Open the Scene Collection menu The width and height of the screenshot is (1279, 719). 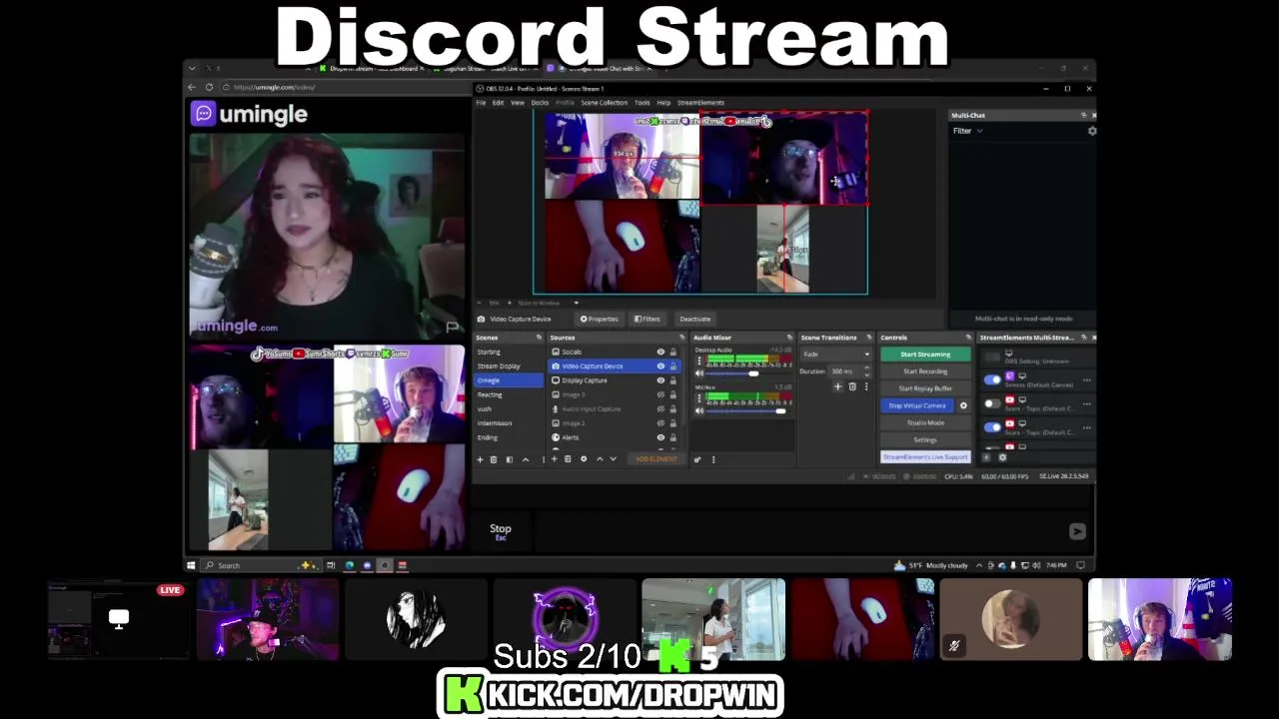tap(605, 102)
